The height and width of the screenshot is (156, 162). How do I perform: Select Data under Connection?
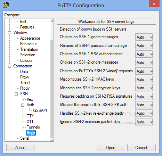[x=24, y=72]
